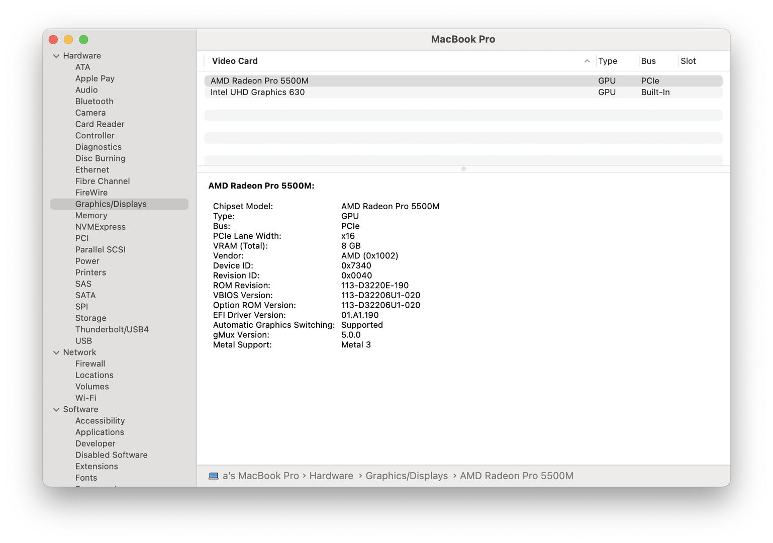Collapse the Network section chevron
The height and width of the screenshot is (543, 773).
pyautogui.click(x=56, y=352)
